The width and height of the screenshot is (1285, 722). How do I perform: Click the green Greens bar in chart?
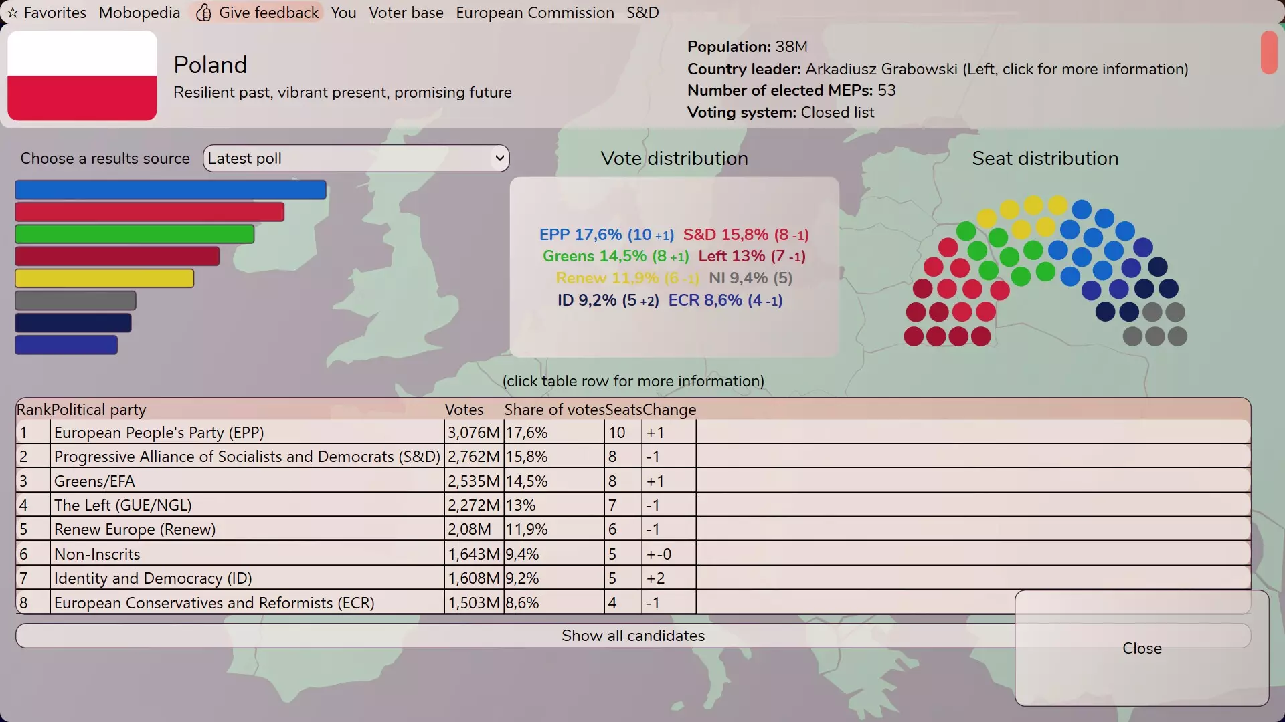[135, 234]
